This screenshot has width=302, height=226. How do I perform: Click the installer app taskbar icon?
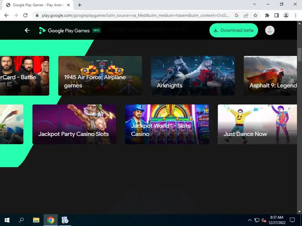pyautogui.click(x=65, y=220)
